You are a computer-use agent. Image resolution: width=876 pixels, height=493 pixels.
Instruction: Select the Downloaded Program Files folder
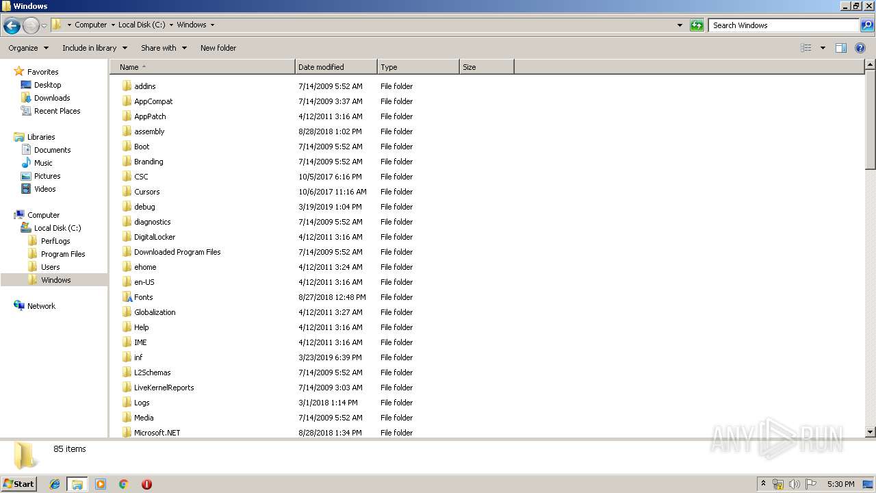click(x=177, y=252)
